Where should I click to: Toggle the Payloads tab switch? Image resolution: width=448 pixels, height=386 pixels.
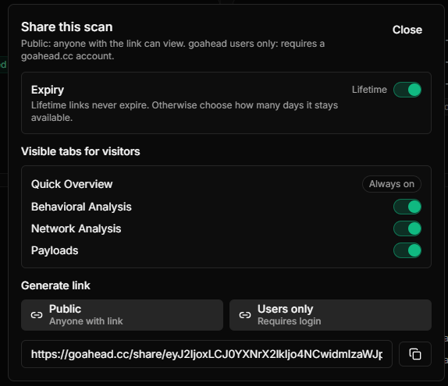coord(407,250)
